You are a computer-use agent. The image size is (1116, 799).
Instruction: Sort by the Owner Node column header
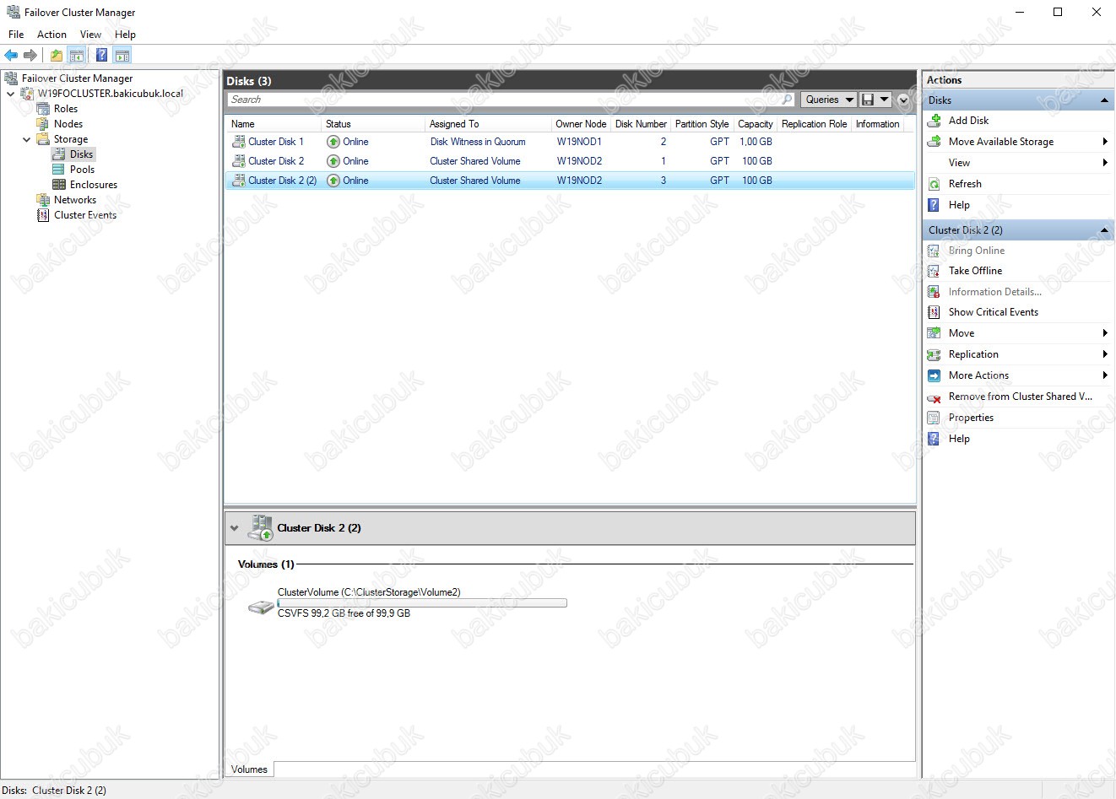pyautogui.click(x=581, y=124)
